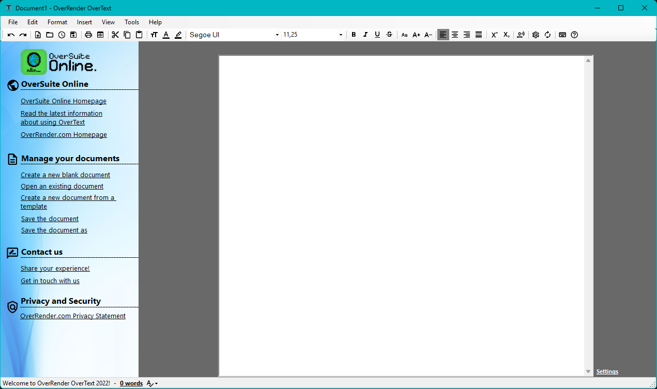Click the help question mark icon

574,35
